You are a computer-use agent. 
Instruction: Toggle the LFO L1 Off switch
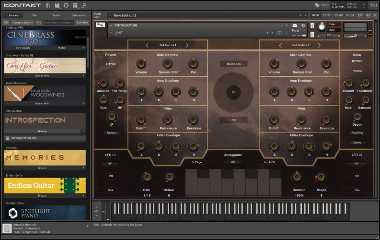[x=109, y=163]
